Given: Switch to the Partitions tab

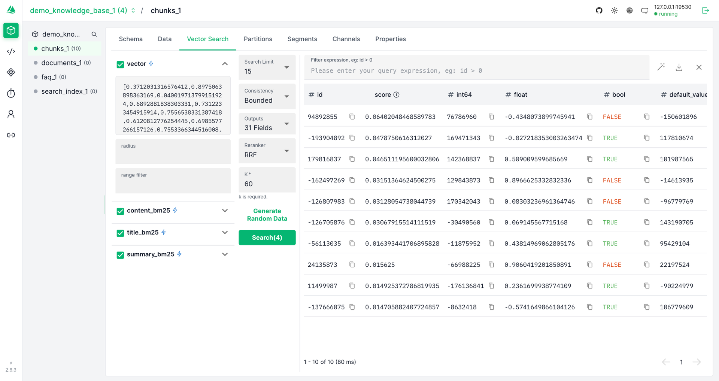Looking at the screenshot, I should pos(258,39).
